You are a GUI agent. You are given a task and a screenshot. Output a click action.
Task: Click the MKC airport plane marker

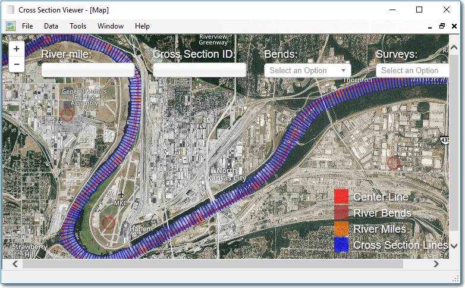pyautogui.click(x=121, y=195)
